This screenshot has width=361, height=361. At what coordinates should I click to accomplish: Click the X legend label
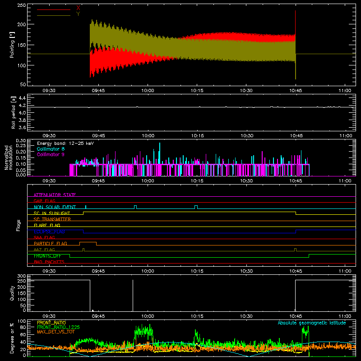[x=78, y=8]
